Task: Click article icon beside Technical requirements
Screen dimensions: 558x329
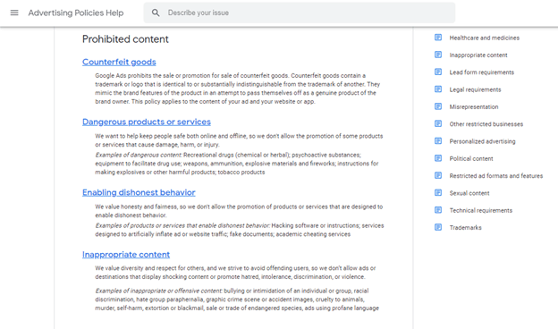Action: (x=438, y=210)
